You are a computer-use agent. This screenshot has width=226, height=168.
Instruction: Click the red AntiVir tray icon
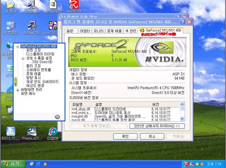pos(187,164)
